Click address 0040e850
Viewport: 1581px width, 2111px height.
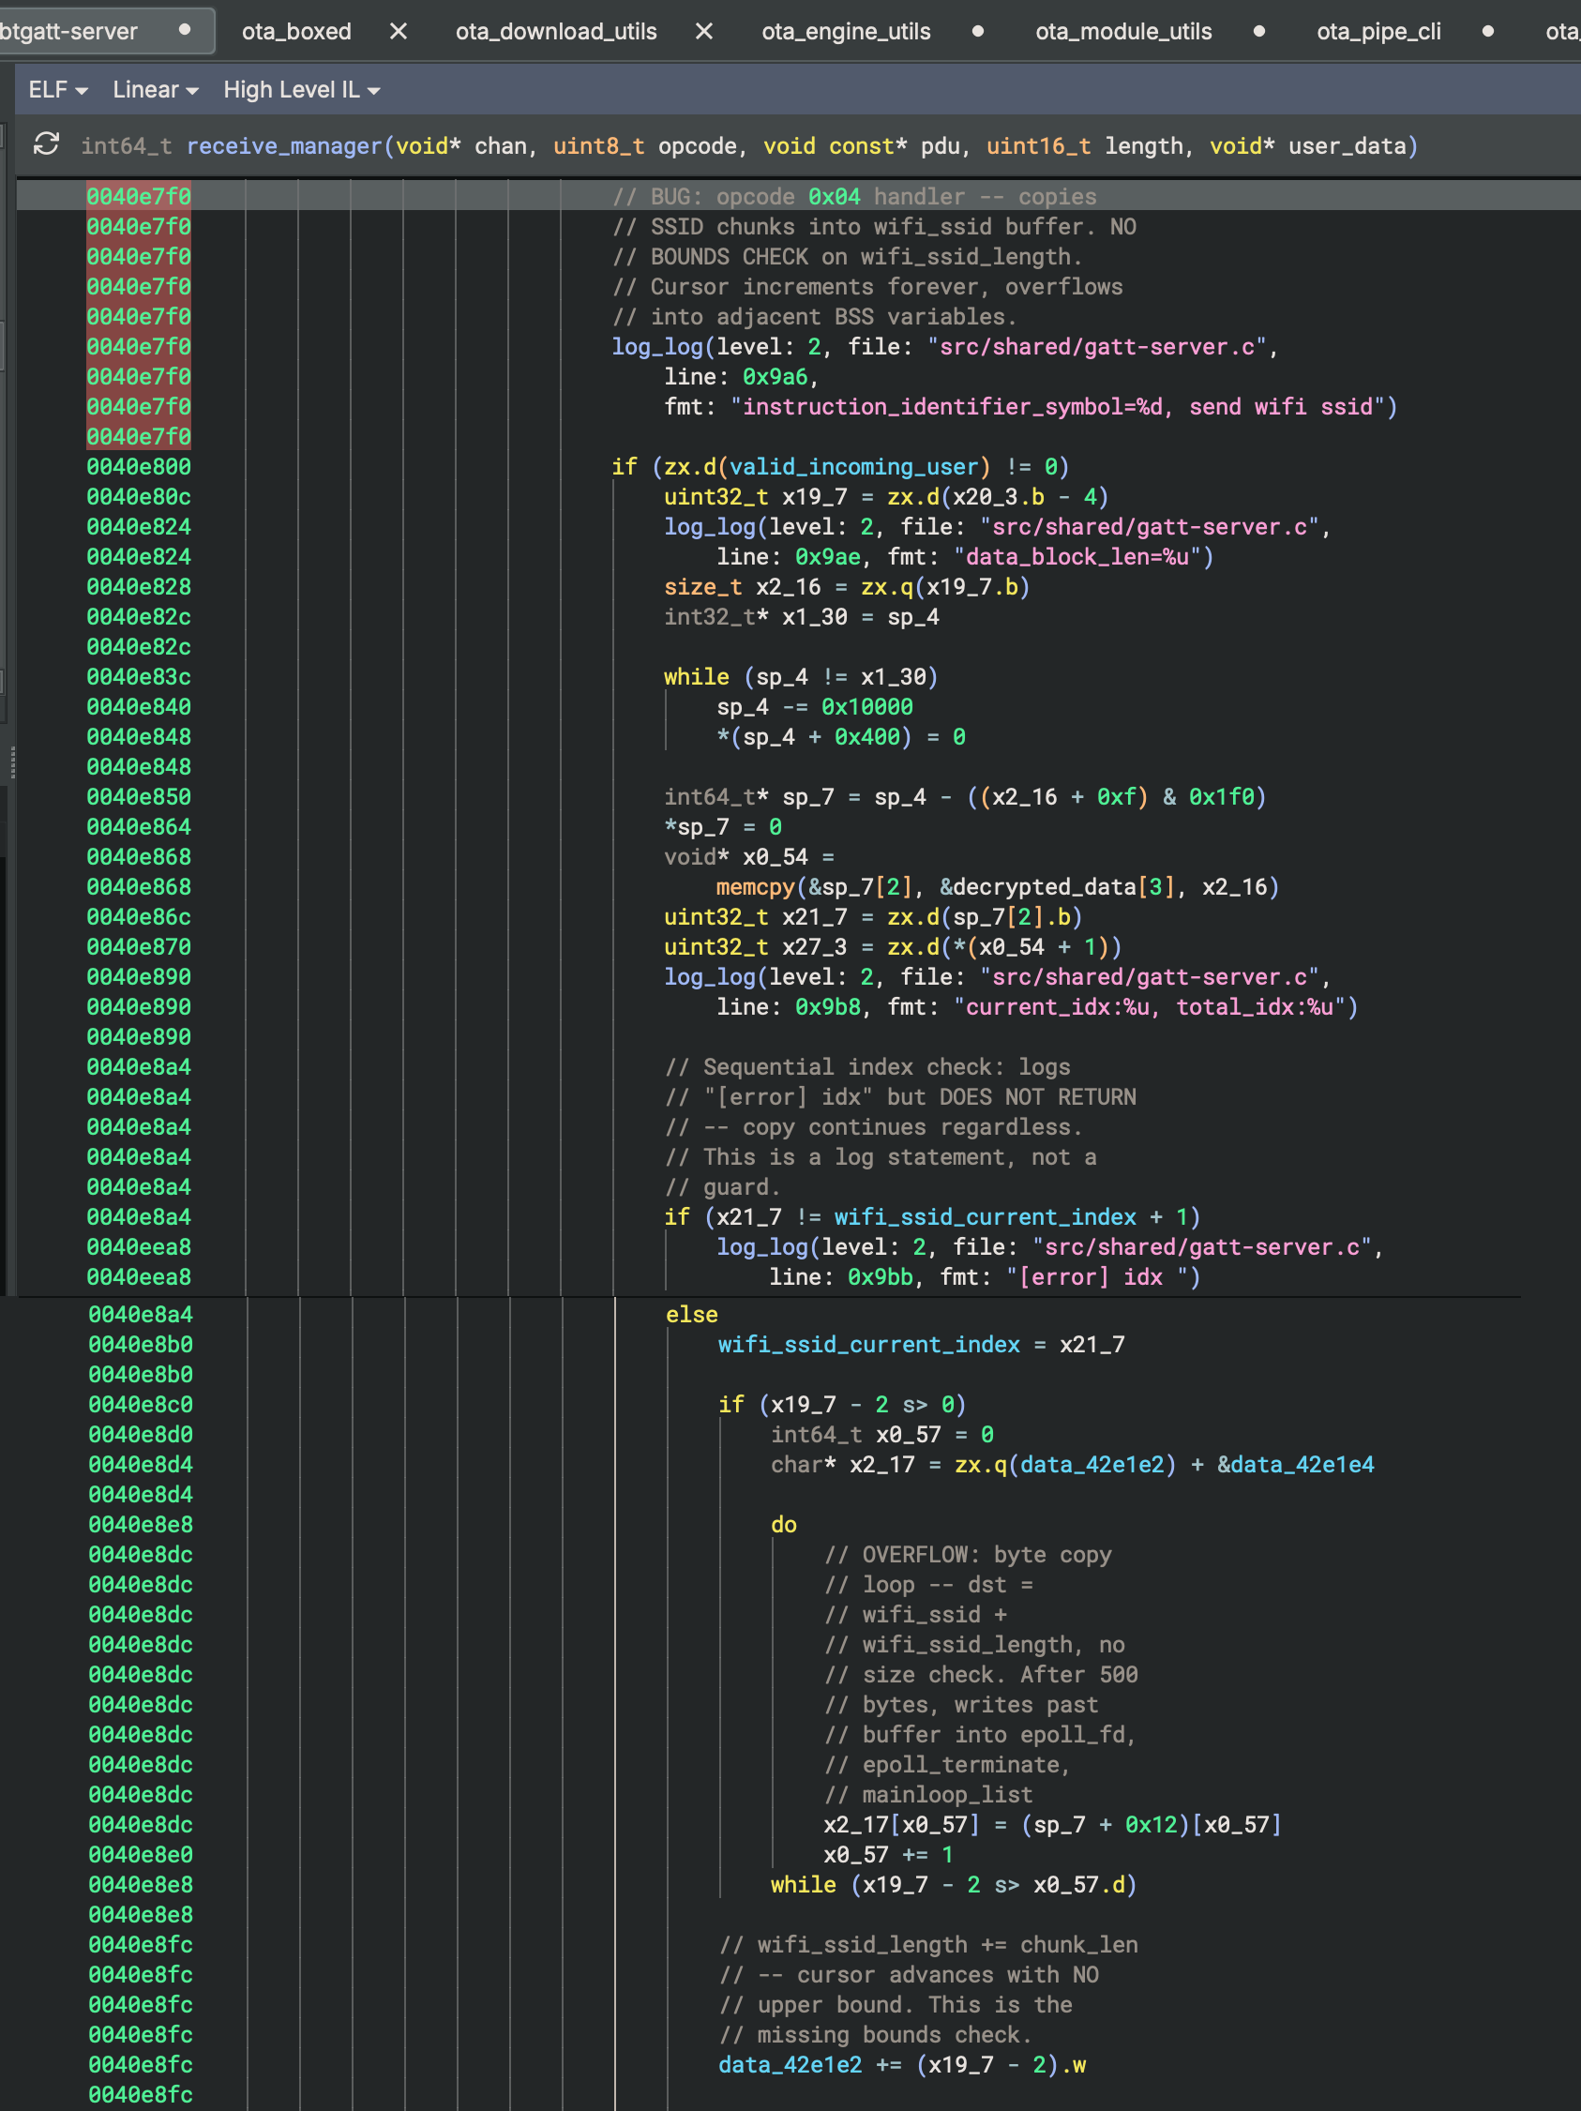tap(139, 797)
